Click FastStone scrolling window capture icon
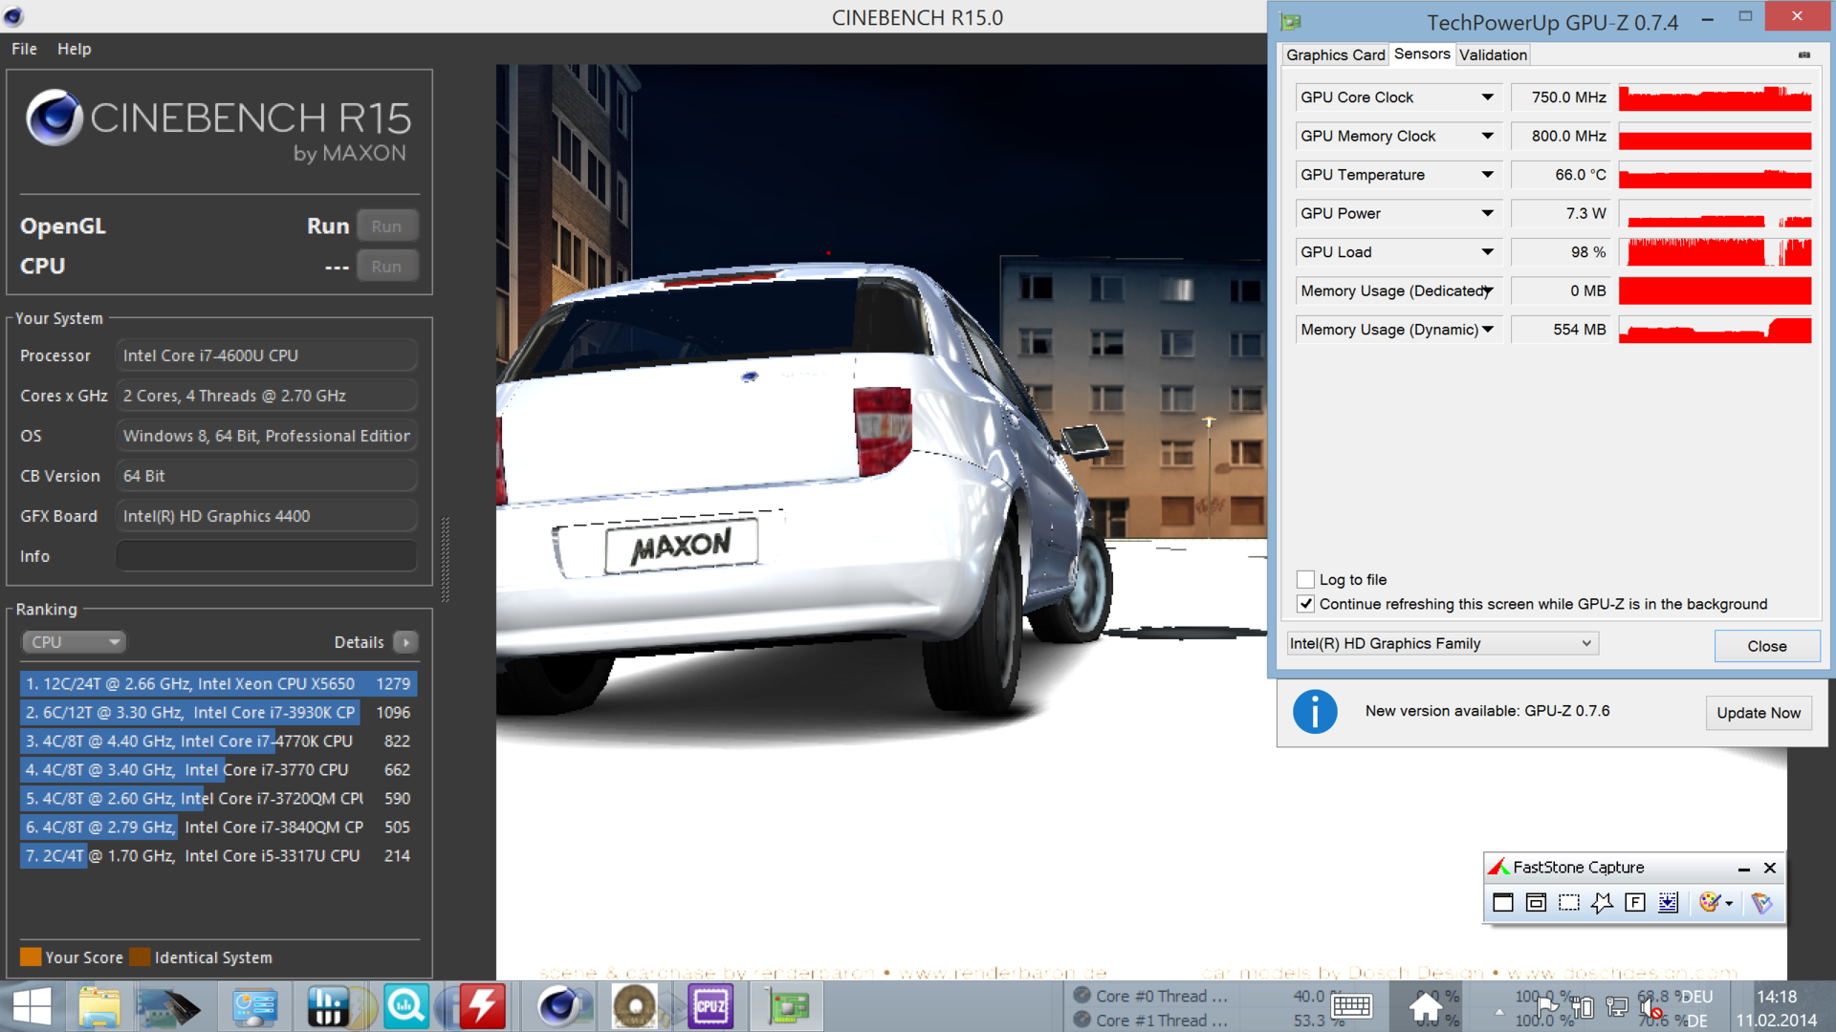The height and width of the screenshot is (1032, 1836). pyautogui.click(x=1668, y=903)
